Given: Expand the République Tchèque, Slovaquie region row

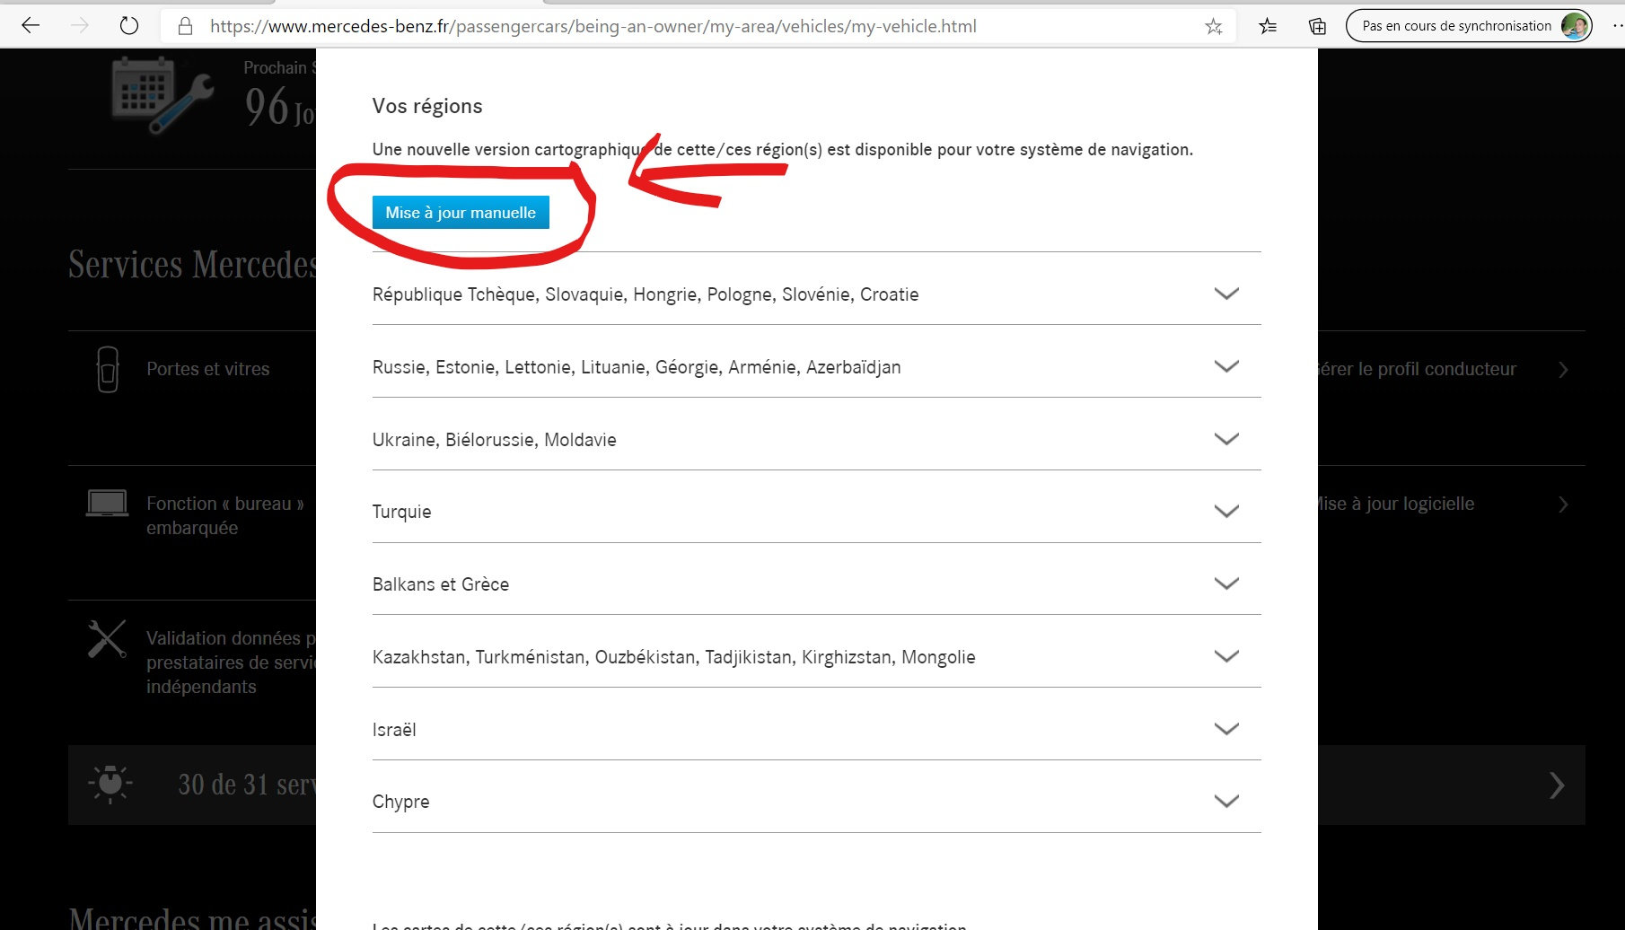Looking at the screenshot, I should click(x=1226, y=294).
